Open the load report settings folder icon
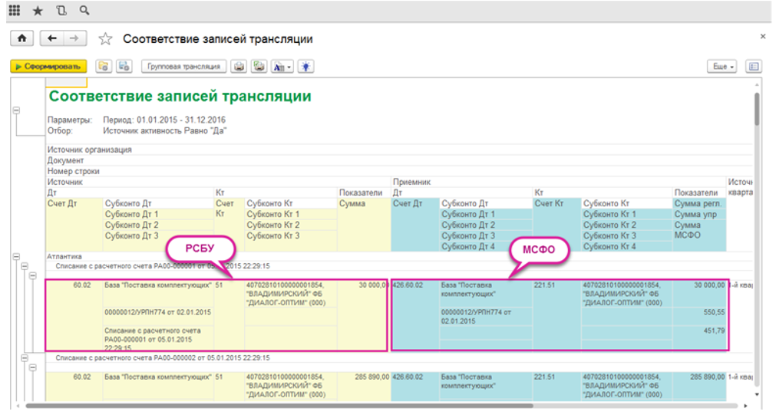Viewport: 776px width, 418px height. click(103, 67)
